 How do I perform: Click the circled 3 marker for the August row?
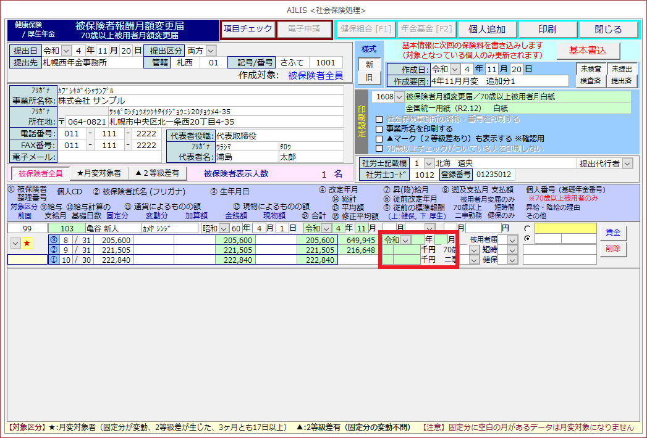pyautogui.click(x=53, y=240)
